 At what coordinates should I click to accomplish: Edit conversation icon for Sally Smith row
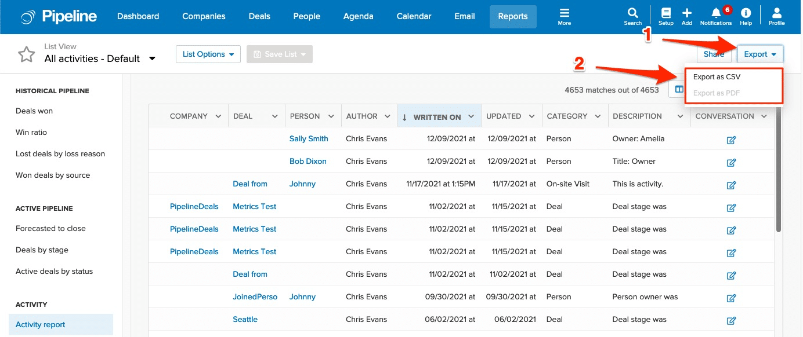(x=731, y=140)
